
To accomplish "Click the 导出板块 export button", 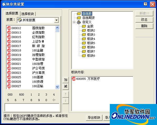I will [94, 118].
